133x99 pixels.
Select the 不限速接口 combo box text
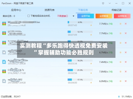63,16
